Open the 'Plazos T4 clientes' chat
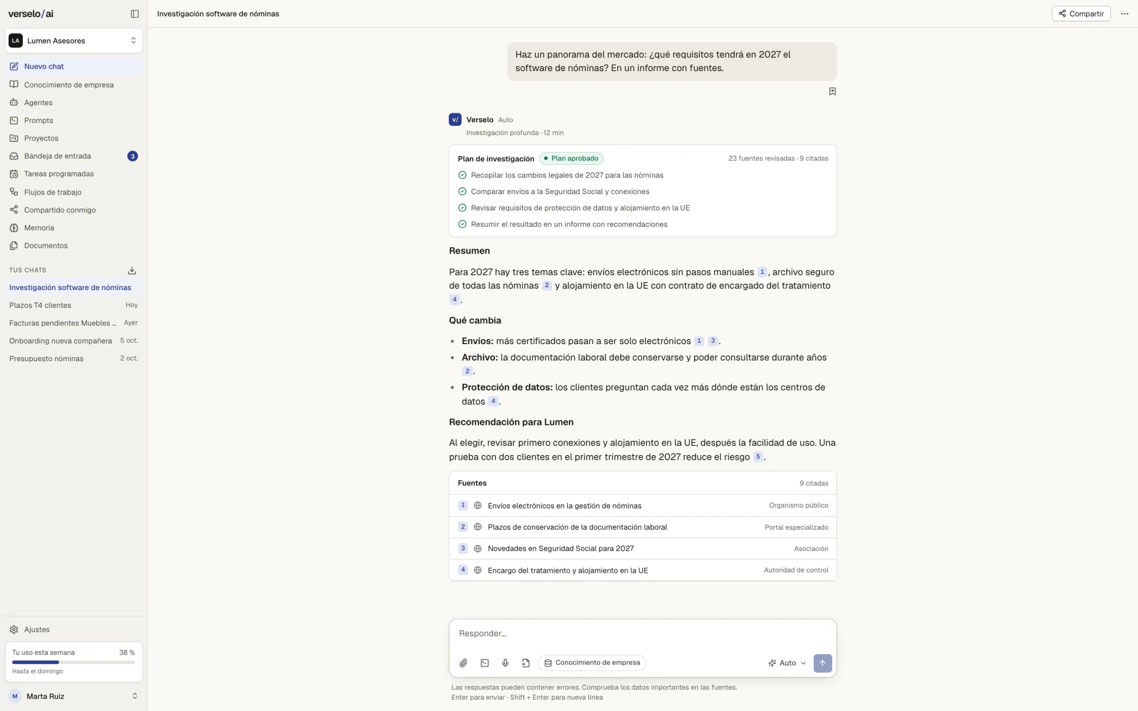The image size is (1138, 711). point(74,305)
